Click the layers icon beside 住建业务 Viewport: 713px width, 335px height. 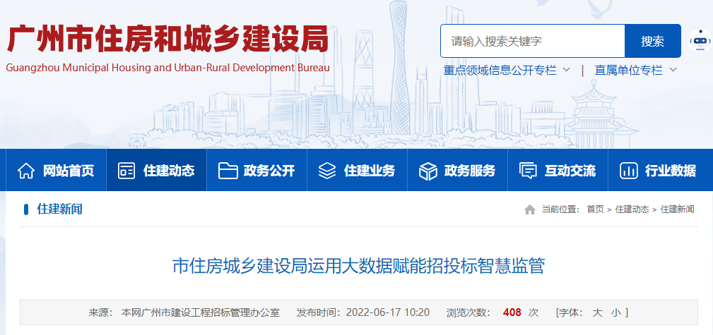tap(327, 171)
